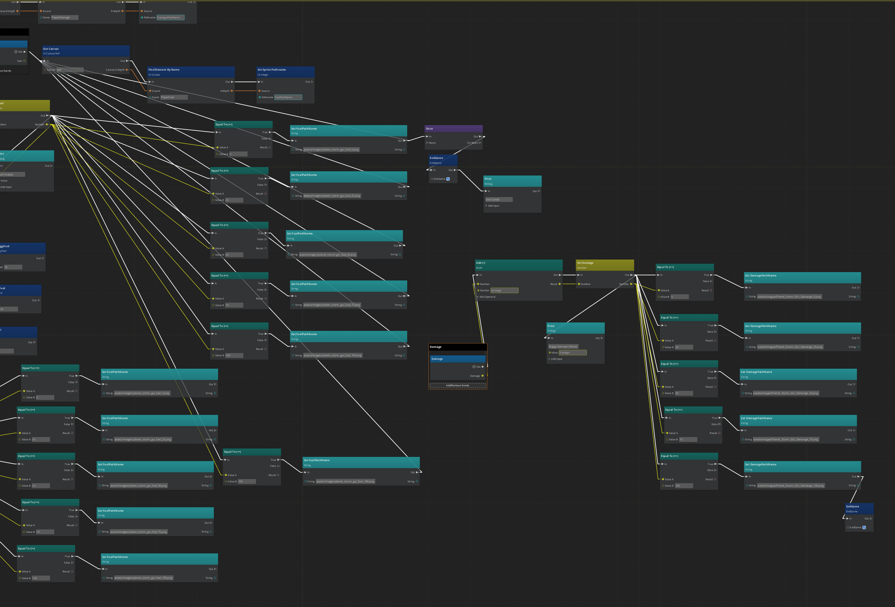Click the Number input pin on the Set Damage node
The image size is (895, 607).
point(579,284)
